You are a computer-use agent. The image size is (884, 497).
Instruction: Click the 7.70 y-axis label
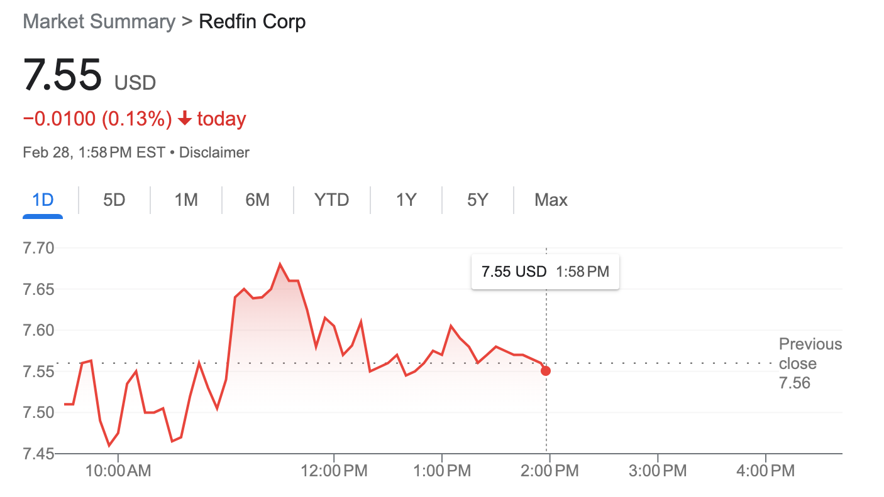(x=38, y=248)
